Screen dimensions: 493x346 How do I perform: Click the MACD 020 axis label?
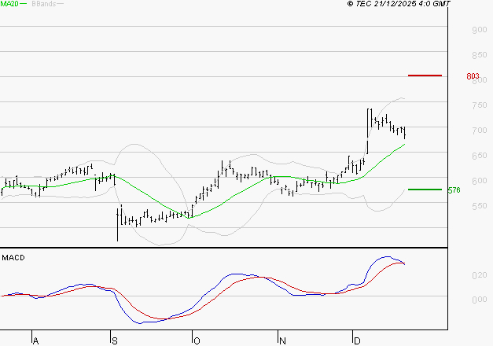tap(480, 275)
